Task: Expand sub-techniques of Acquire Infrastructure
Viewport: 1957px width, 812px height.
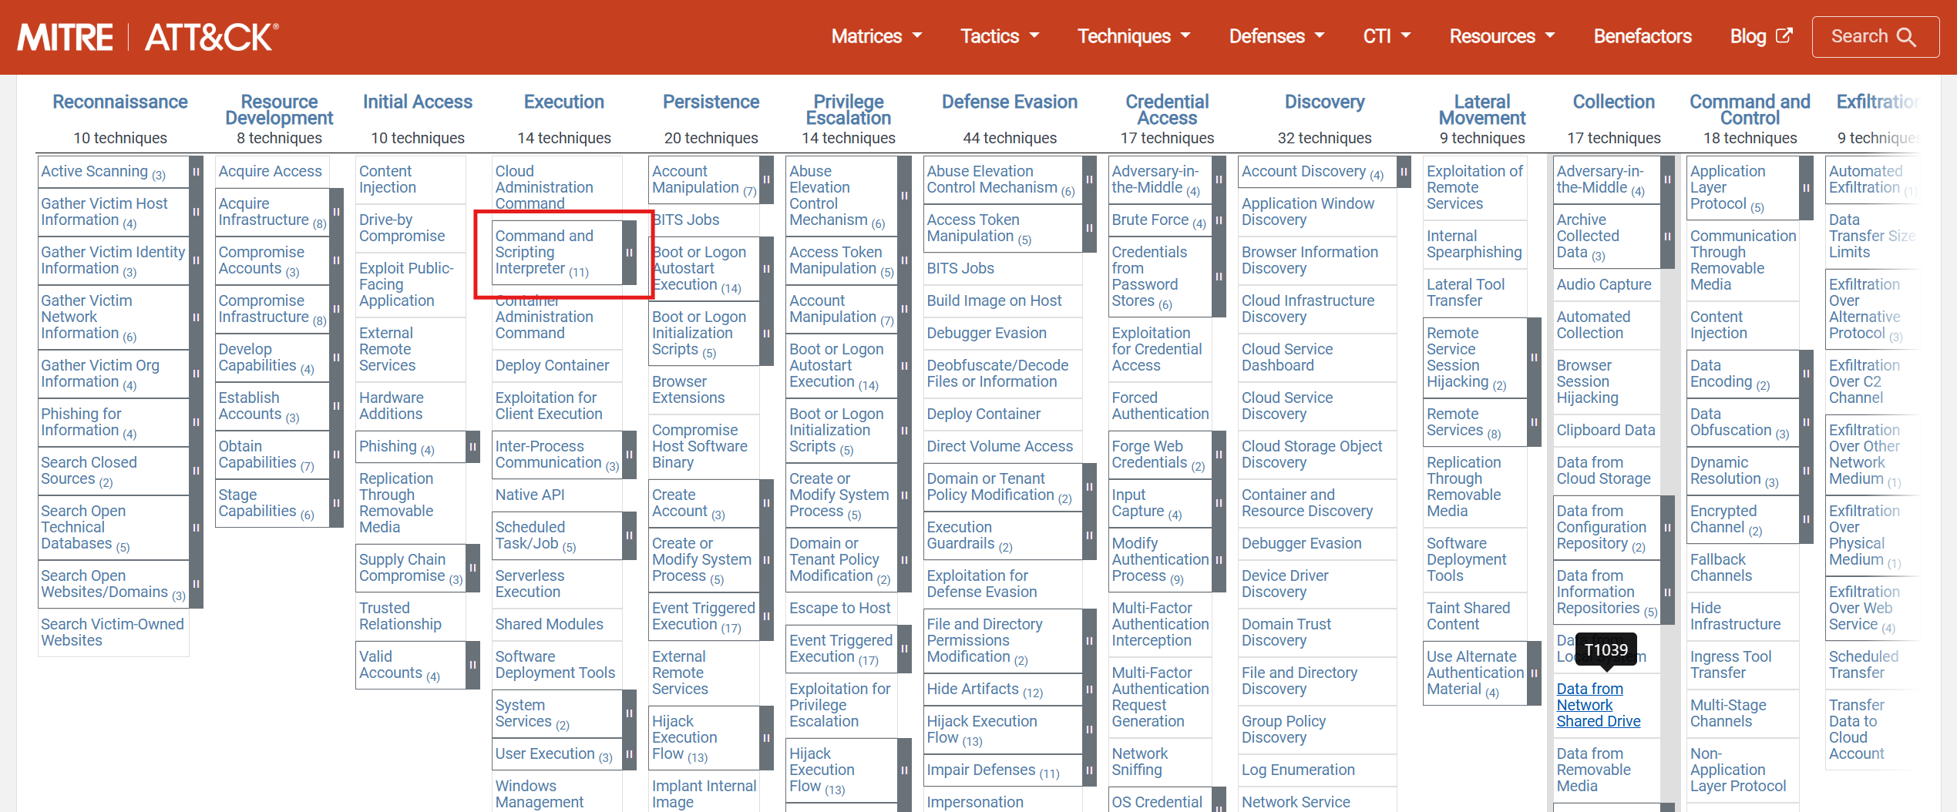Action: 337,212
